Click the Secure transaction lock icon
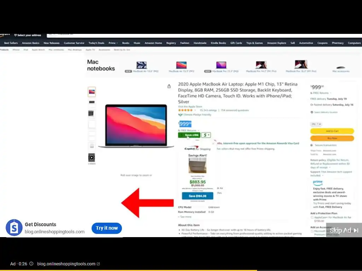Viewport: 362px width, 271px height. tap(312, 145)
